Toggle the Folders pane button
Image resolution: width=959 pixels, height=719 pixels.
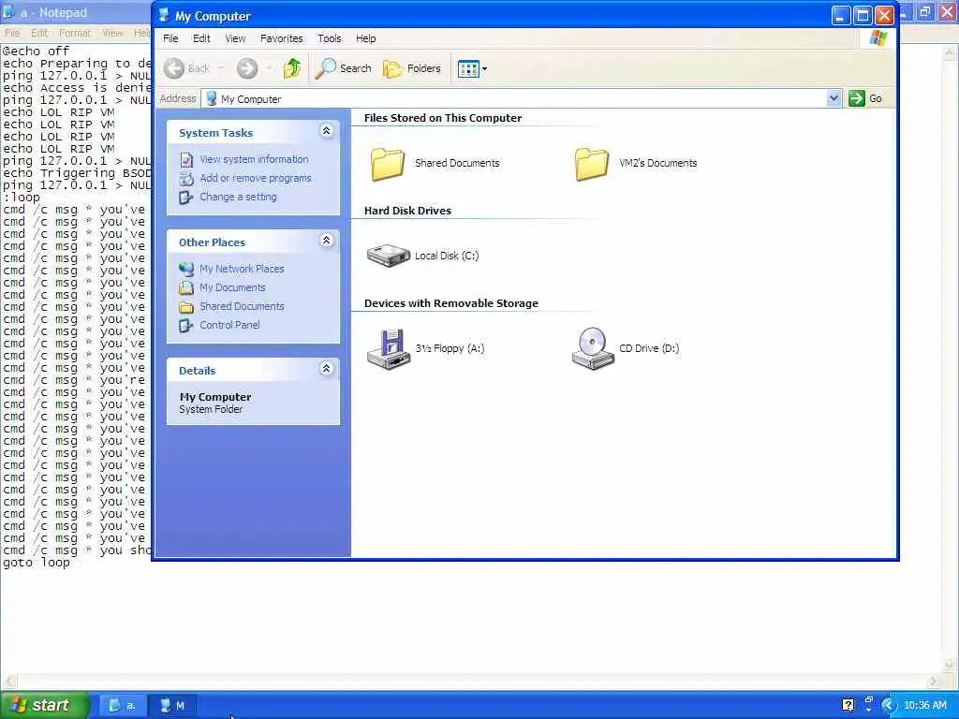pyautogui.click(x=412, y=68)
